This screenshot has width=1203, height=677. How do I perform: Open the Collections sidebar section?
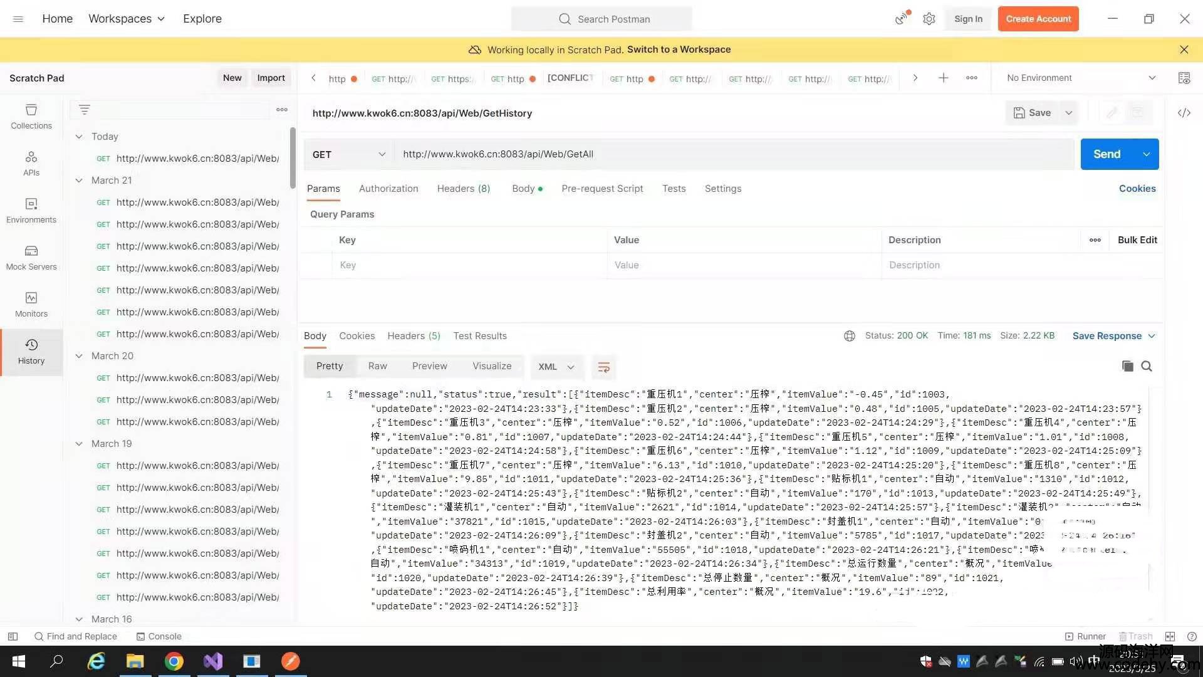31,117
